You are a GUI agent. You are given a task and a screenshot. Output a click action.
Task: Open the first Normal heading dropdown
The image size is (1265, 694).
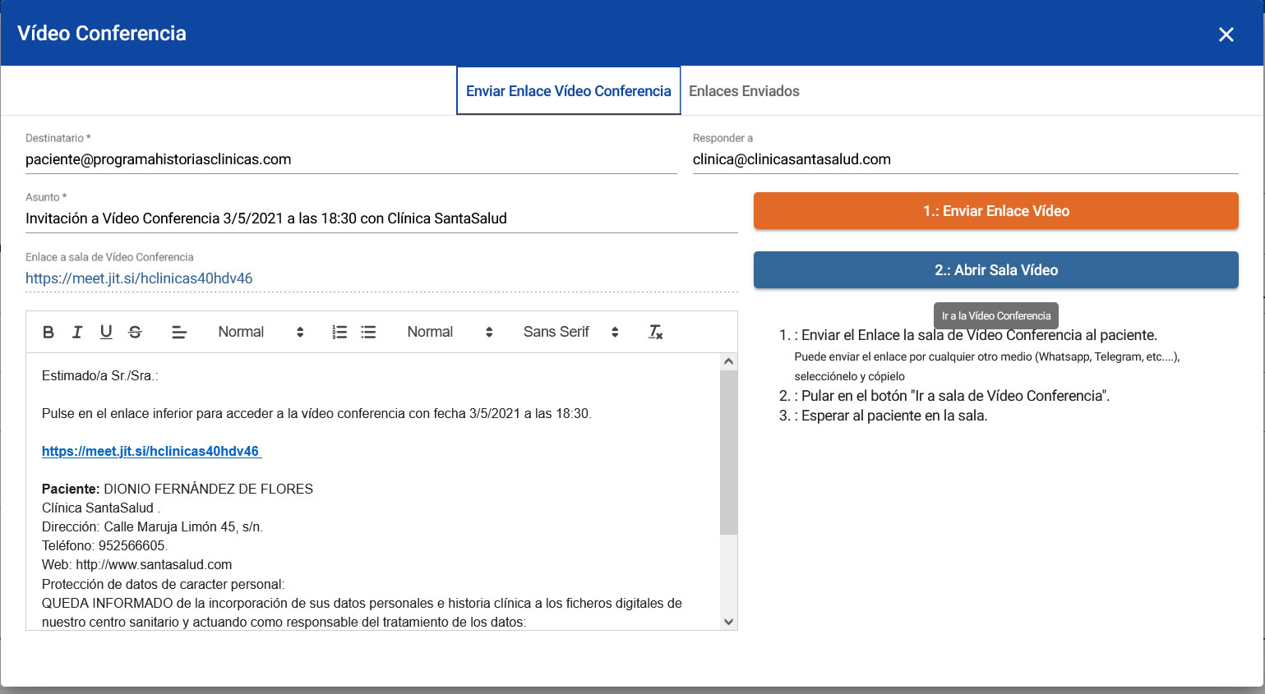point(260,332)
